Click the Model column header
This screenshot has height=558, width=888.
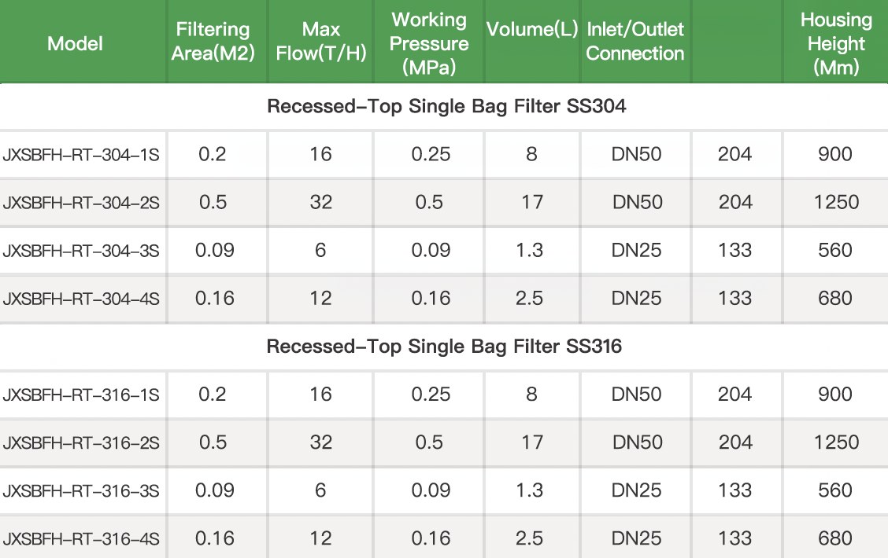[x=75, y=43]
